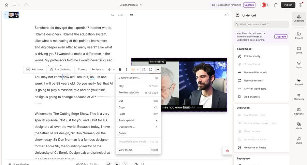Check the sync status checkmark icon
The height and width of the screenshot is (165, 307).
pos(26,5)
